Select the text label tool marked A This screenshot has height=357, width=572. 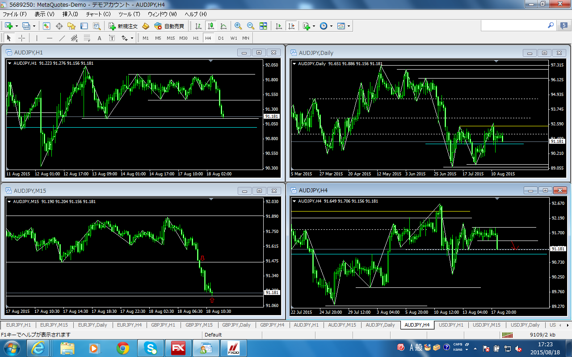[x=100, y=38]
